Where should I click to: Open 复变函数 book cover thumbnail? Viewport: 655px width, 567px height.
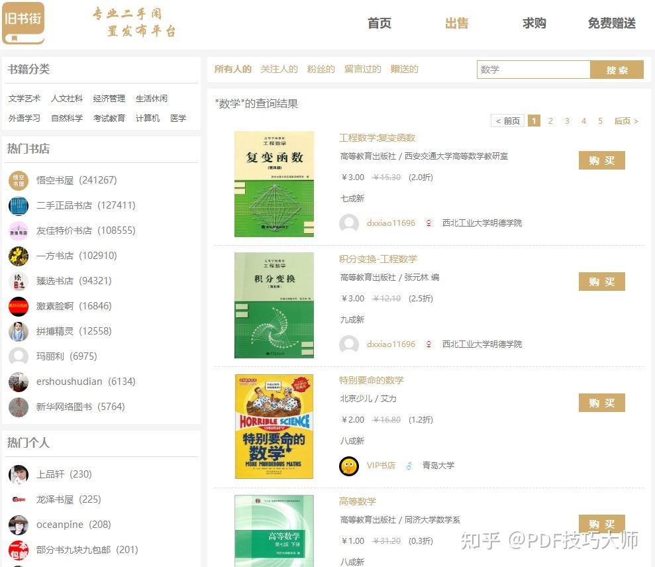point(274,184)
